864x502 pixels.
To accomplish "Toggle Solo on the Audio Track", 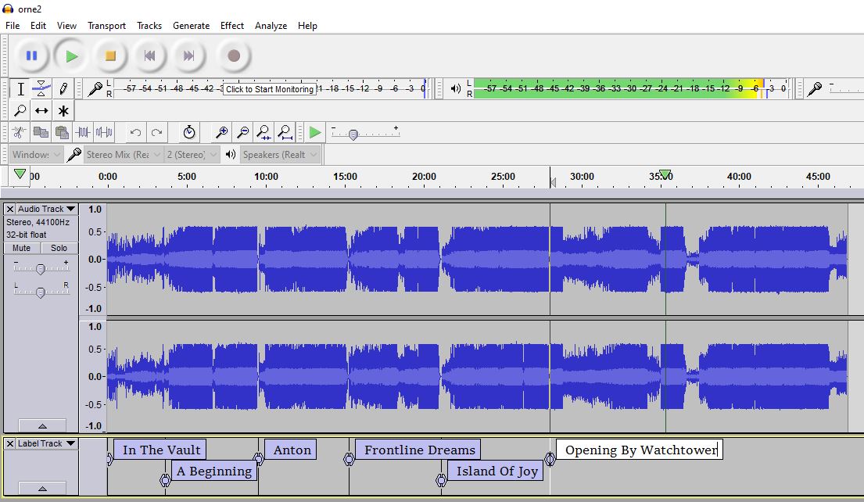I will (59, 248).
